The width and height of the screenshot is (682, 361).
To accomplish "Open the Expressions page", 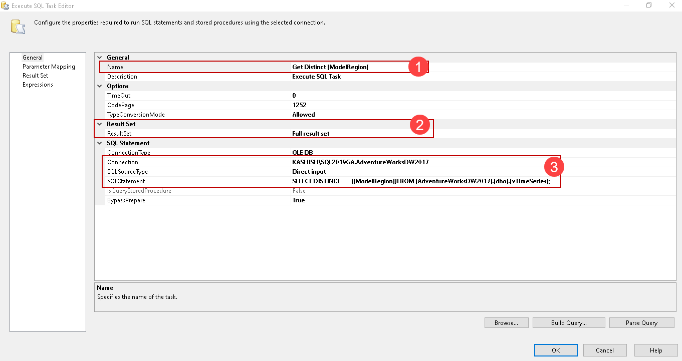I will [x=38, y=85].
